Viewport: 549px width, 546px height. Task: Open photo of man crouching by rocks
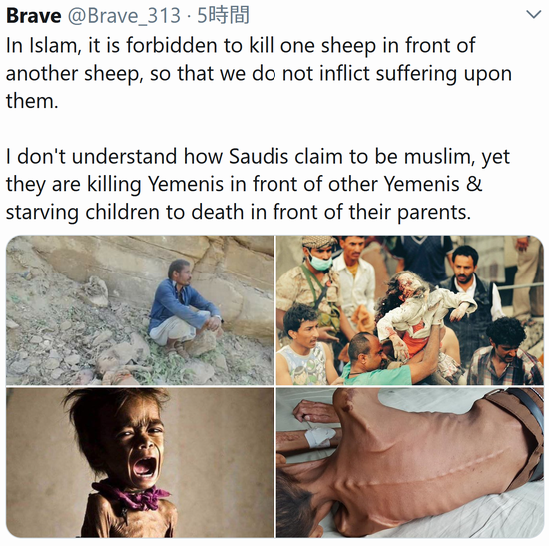140,310
